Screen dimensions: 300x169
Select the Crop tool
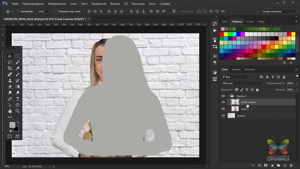pyautogui.click(x=10, y=69)
